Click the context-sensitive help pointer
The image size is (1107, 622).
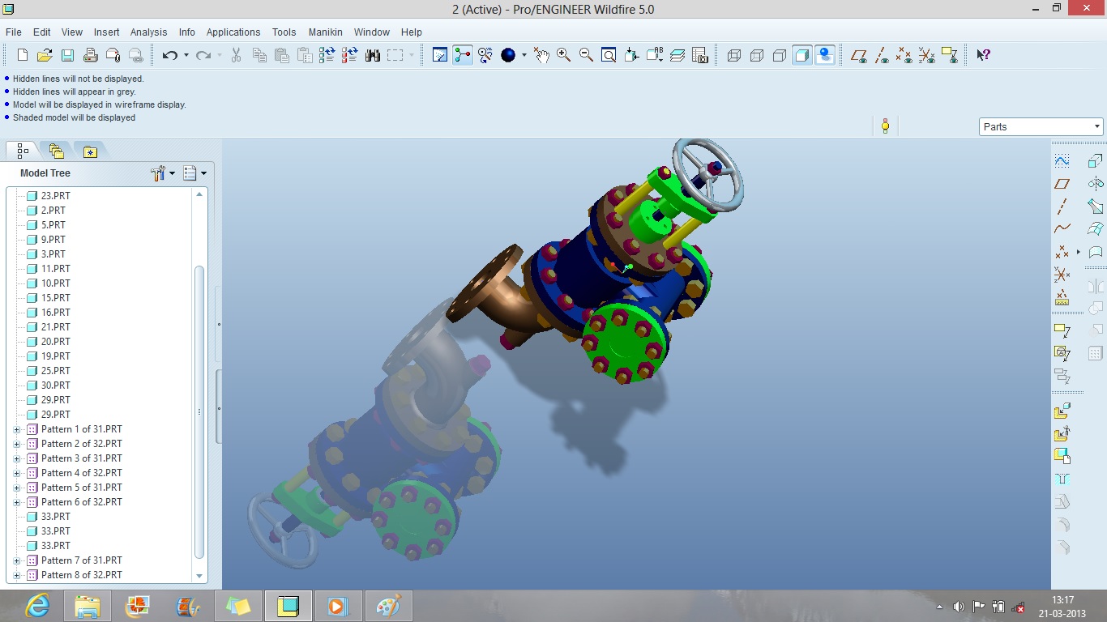983,55
